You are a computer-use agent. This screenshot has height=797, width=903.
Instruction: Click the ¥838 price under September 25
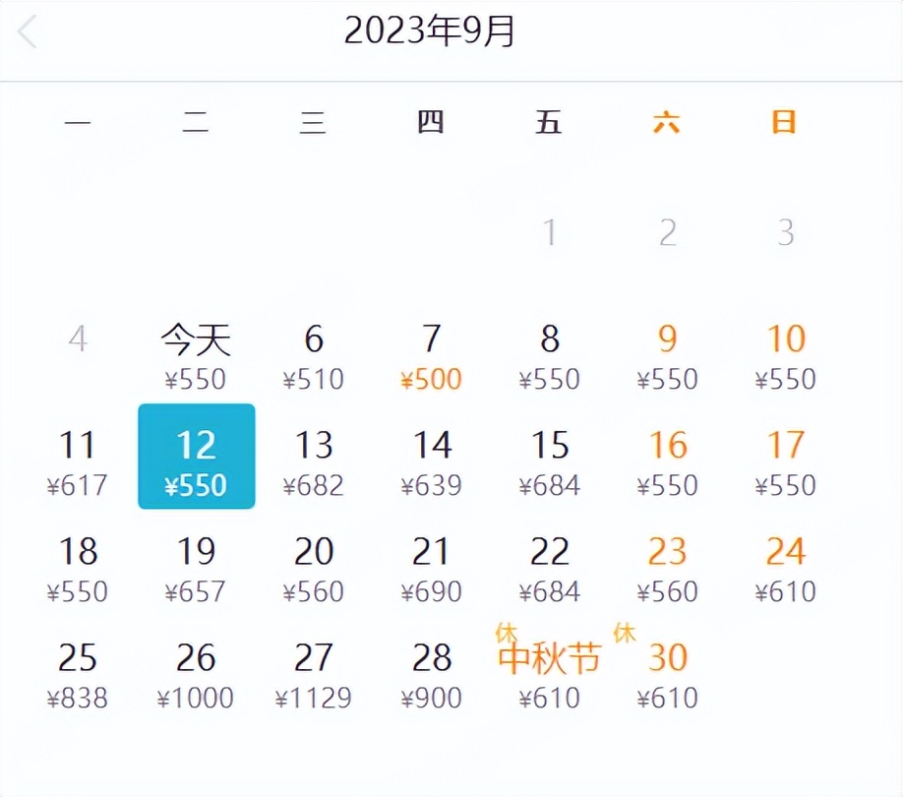point(79,698)
